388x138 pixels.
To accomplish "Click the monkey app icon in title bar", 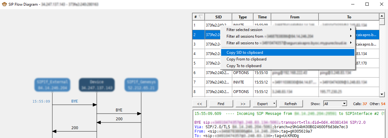I will 4,4.
